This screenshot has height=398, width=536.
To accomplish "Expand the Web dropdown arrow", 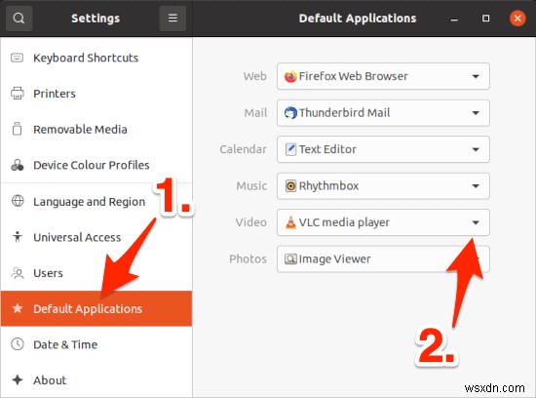I will [x=476, y=76].
